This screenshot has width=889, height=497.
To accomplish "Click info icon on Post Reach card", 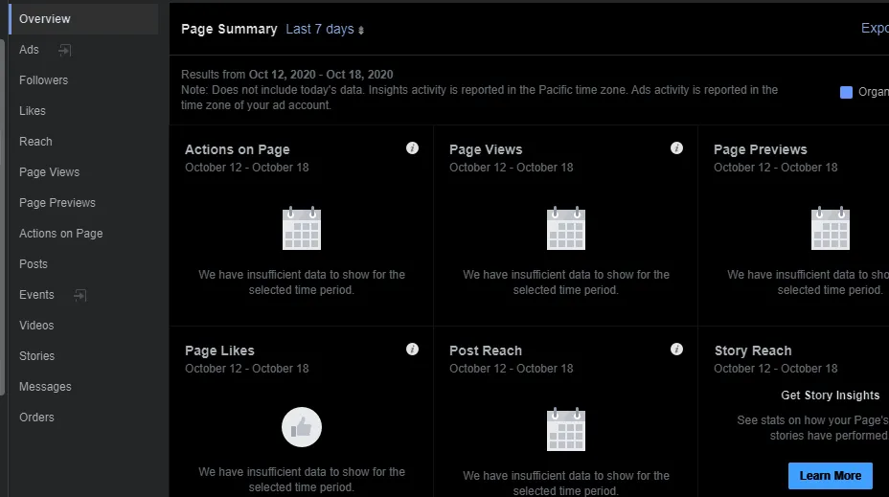I will click(676, 350).
